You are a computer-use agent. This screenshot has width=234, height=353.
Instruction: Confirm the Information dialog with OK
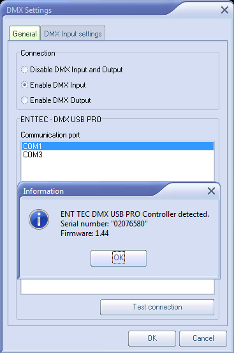[x=119, y=258]
